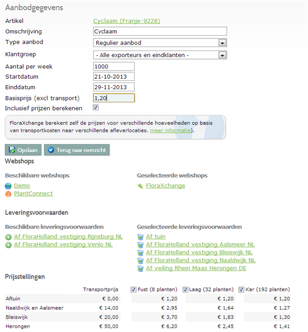This screenshot has height=332, width=308.
Task: Click the globe icon next to Demo
Action: pyautogui.click(x=8, y=185)
